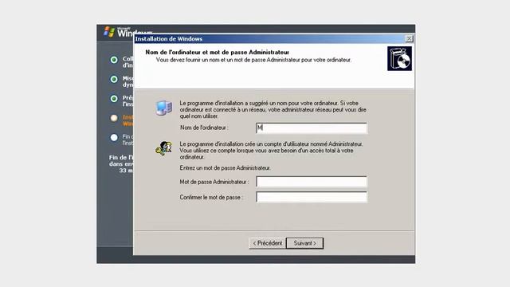The width and height of the screenshot is (510, 287).
Task: Click the third green step indicator
Action: (x=114, y=99)
